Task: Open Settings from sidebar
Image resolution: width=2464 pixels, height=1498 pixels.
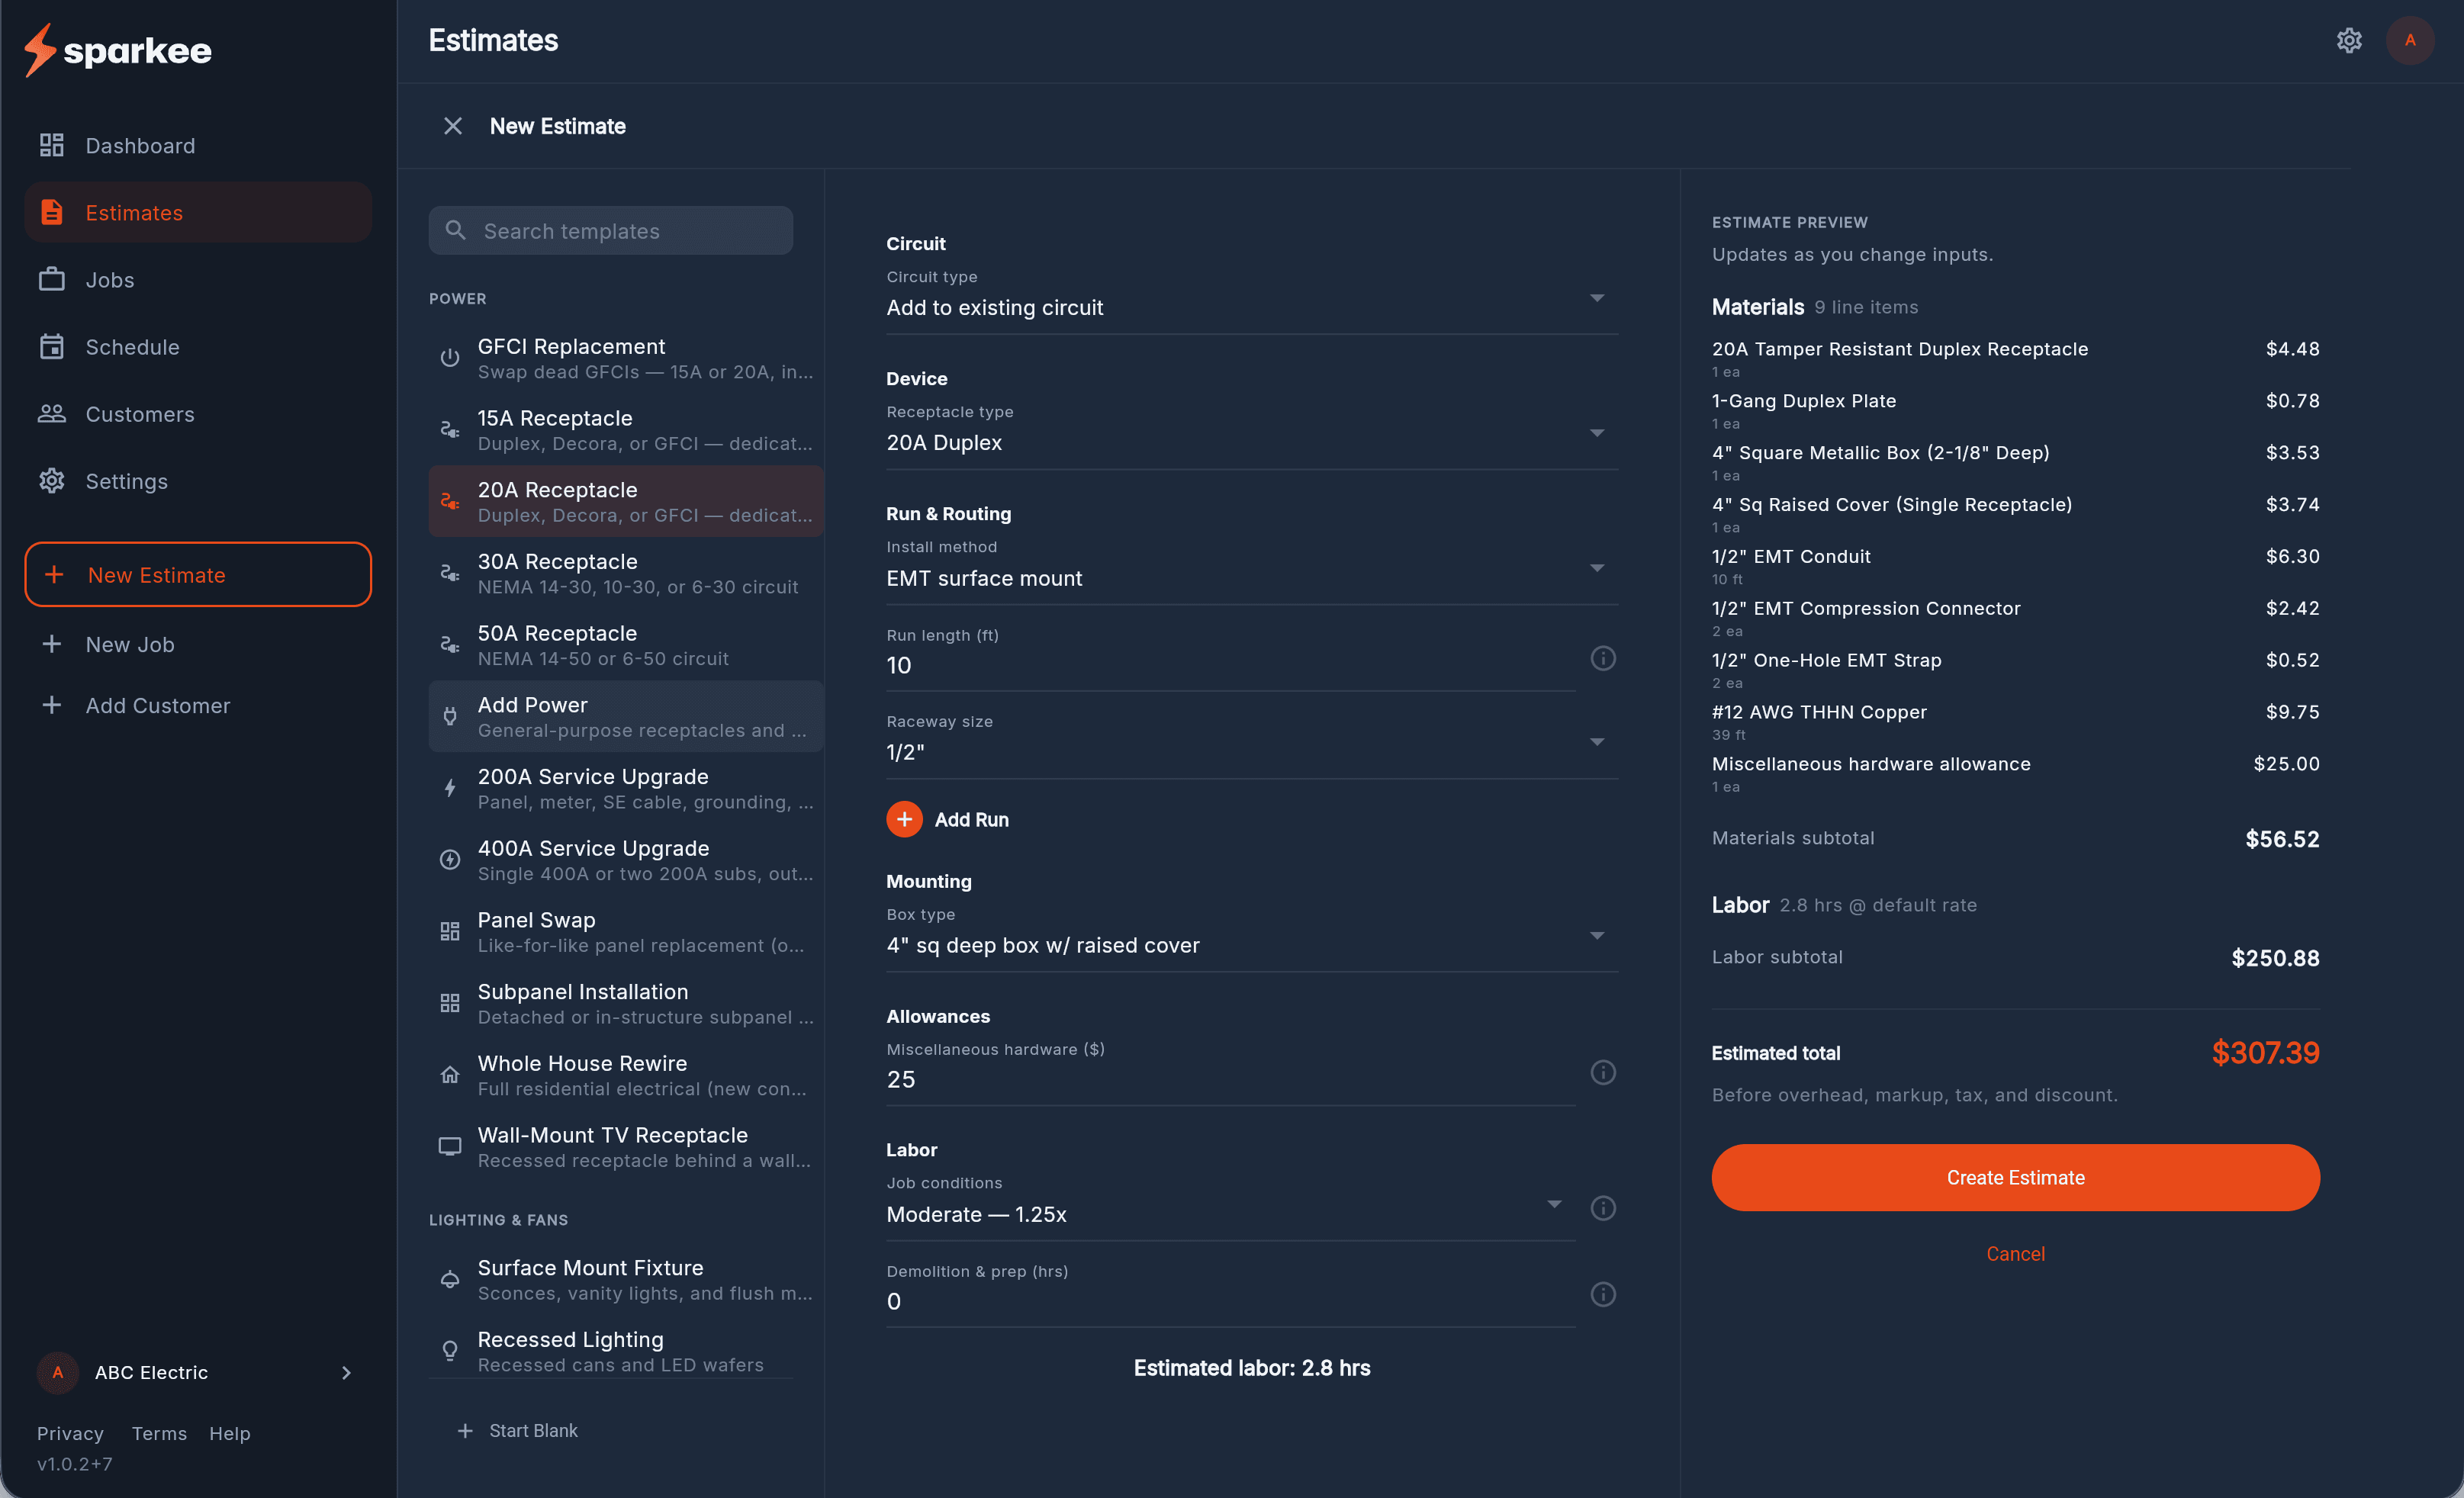Action: [x=198, y=481]
